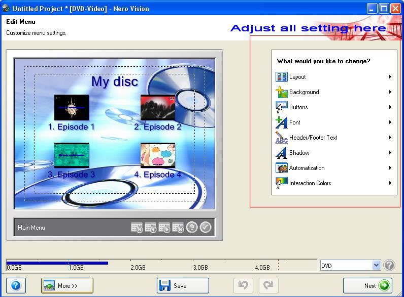The image size is (404, 297).
Task: Click the Nero Vision title bar app icon
Action: 6,8
